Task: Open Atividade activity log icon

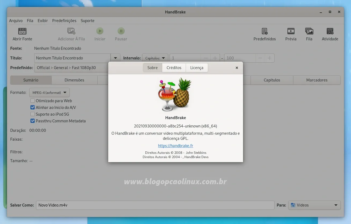Action: [x=330, y=31]
